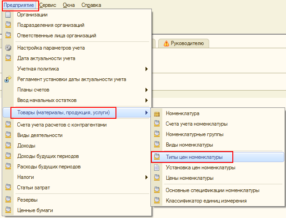Click the icon beside Статьи затрат
Viewport: 286px width, 218px height.
point(8,187)
